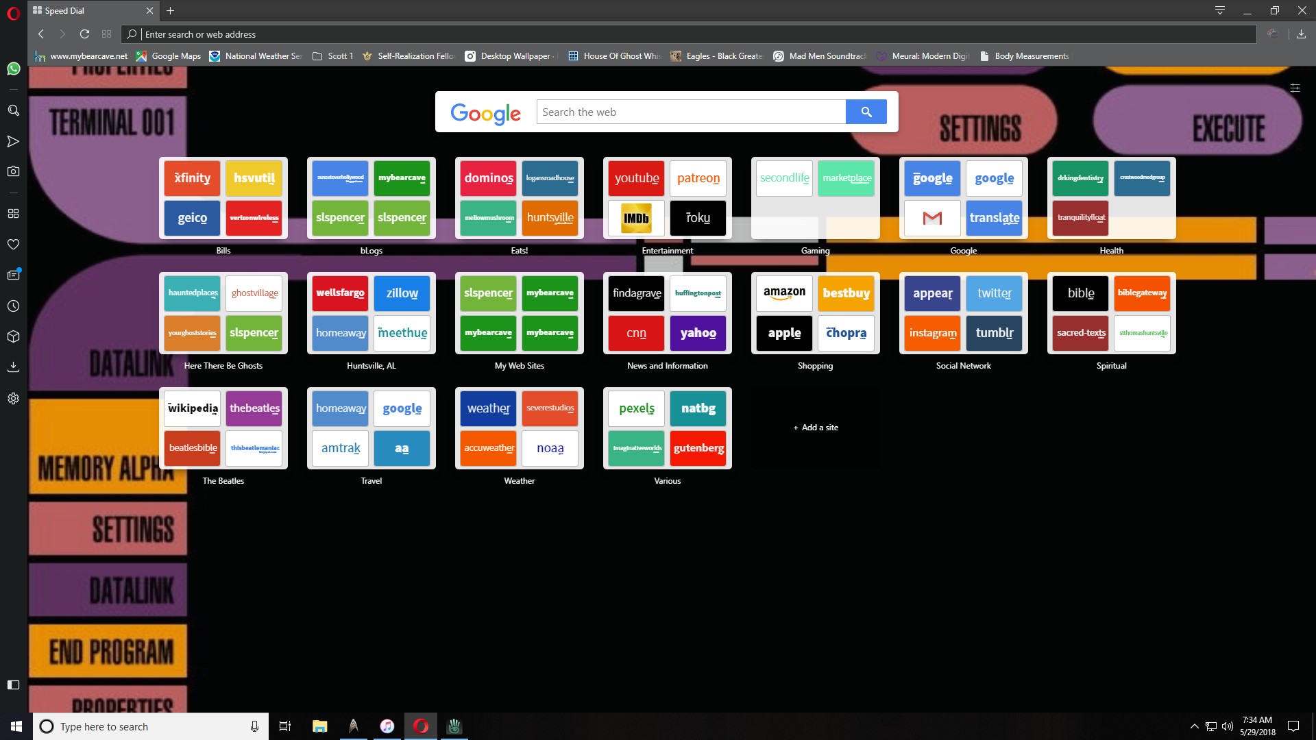Open the Google Maps bookmark
Image resolution: width=1316 pixels, height=740 pixels.
click(x=169, y=56)
